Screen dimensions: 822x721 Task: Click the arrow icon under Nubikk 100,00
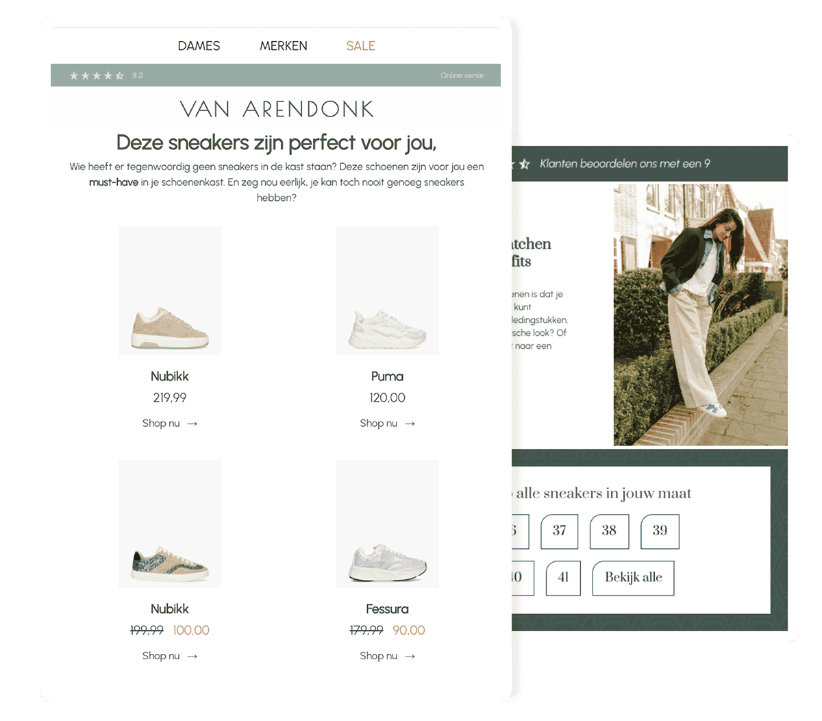pos(192,656)
